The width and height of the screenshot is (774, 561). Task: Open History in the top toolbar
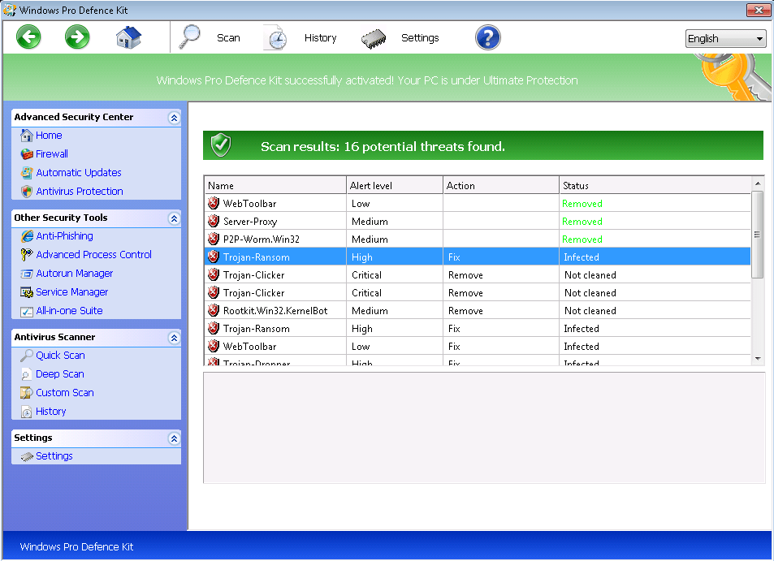click(x=319, y=38)
